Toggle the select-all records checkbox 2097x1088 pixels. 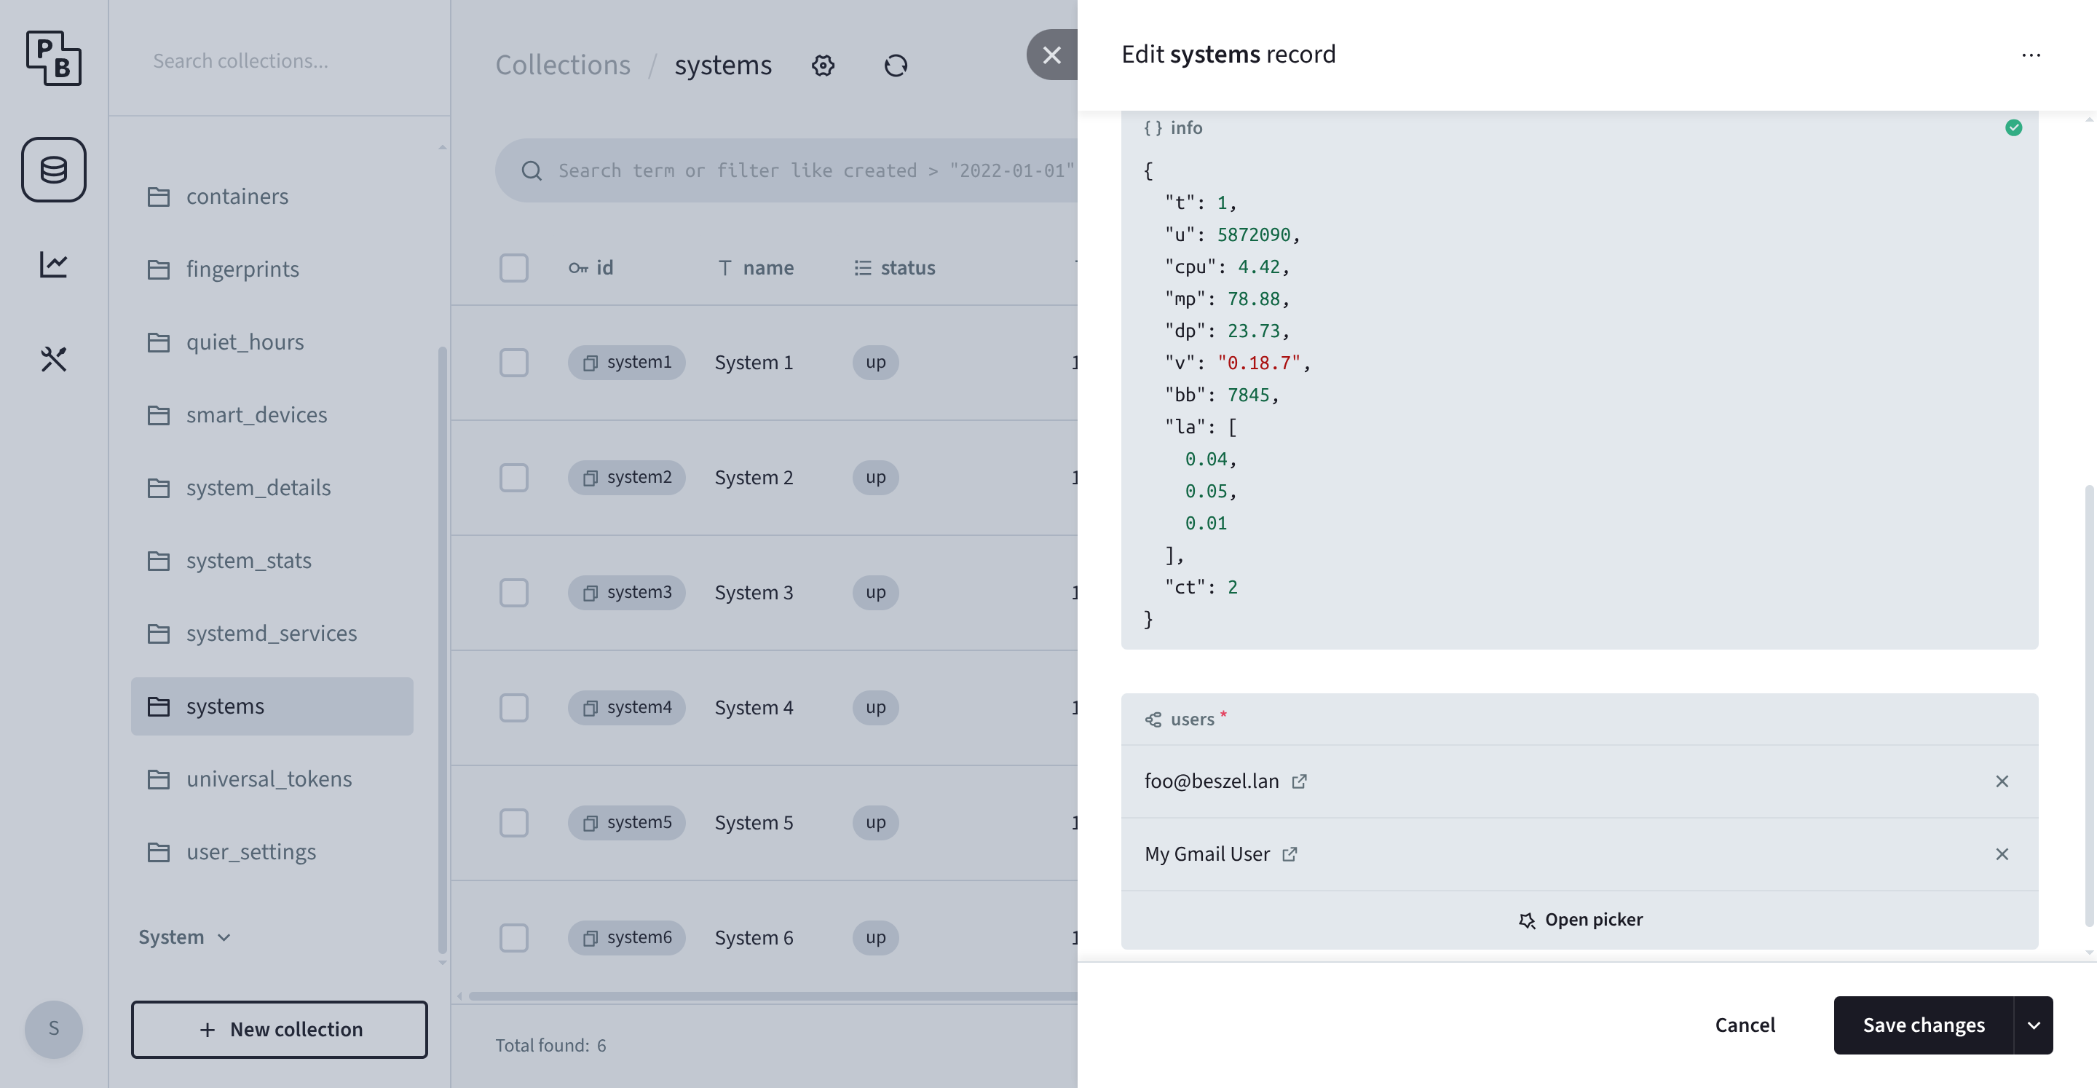(x=513, y=267)
